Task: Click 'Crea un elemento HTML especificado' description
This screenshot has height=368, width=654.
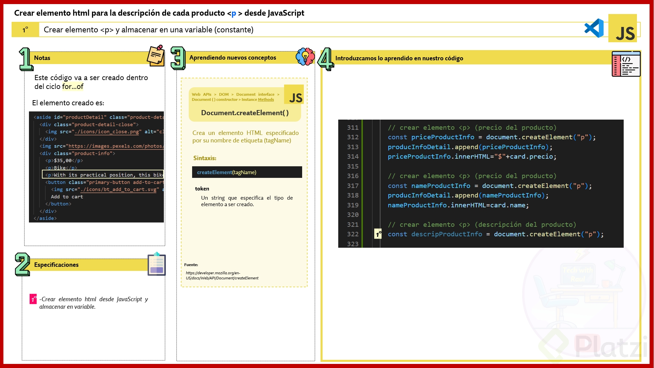Action: 245,136
